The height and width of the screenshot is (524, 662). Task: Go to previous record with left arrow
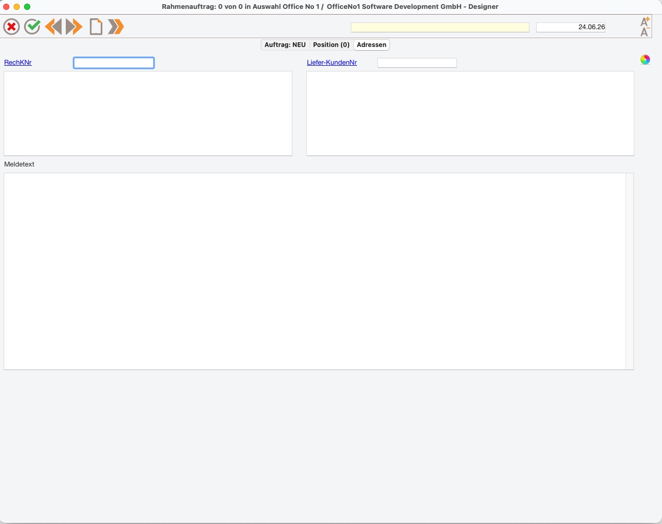point(53,27)
